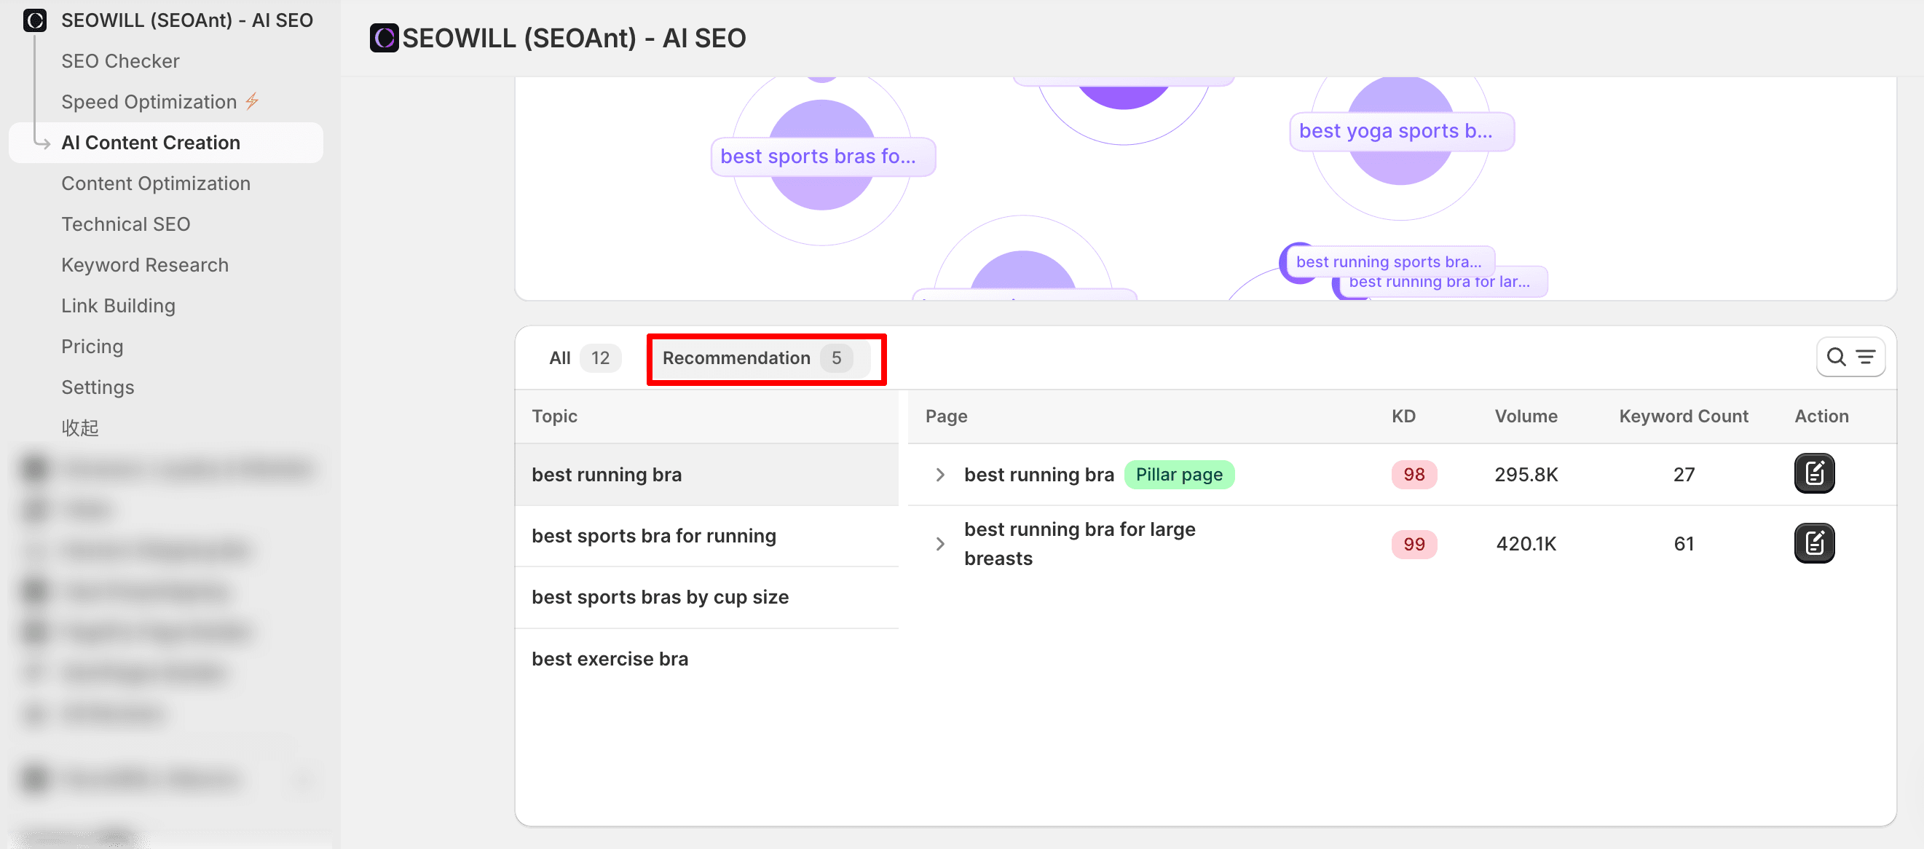Screen dimensions: 1924x849
Task: Click SEOWILL app logo in sidebar
Action: tap(34, 20)
